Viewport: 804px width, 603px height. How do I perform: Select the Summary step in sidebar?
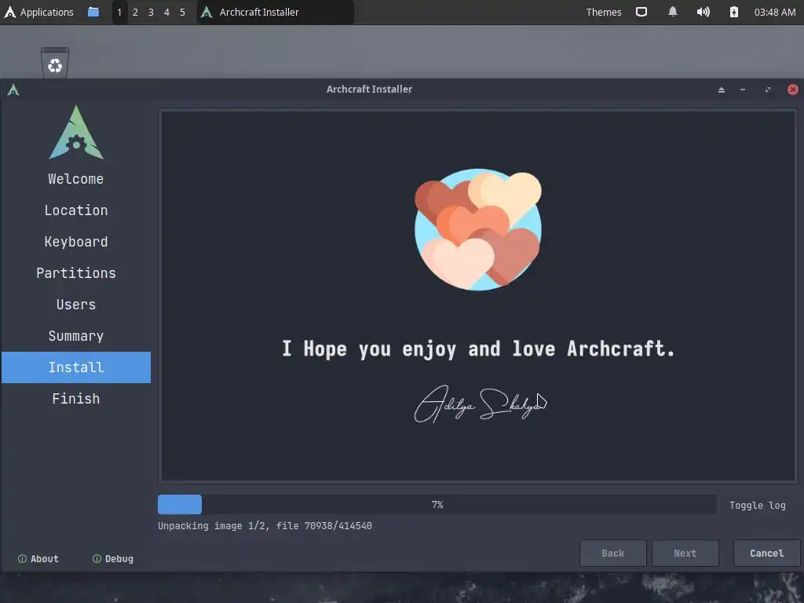[x=76, y=336]
